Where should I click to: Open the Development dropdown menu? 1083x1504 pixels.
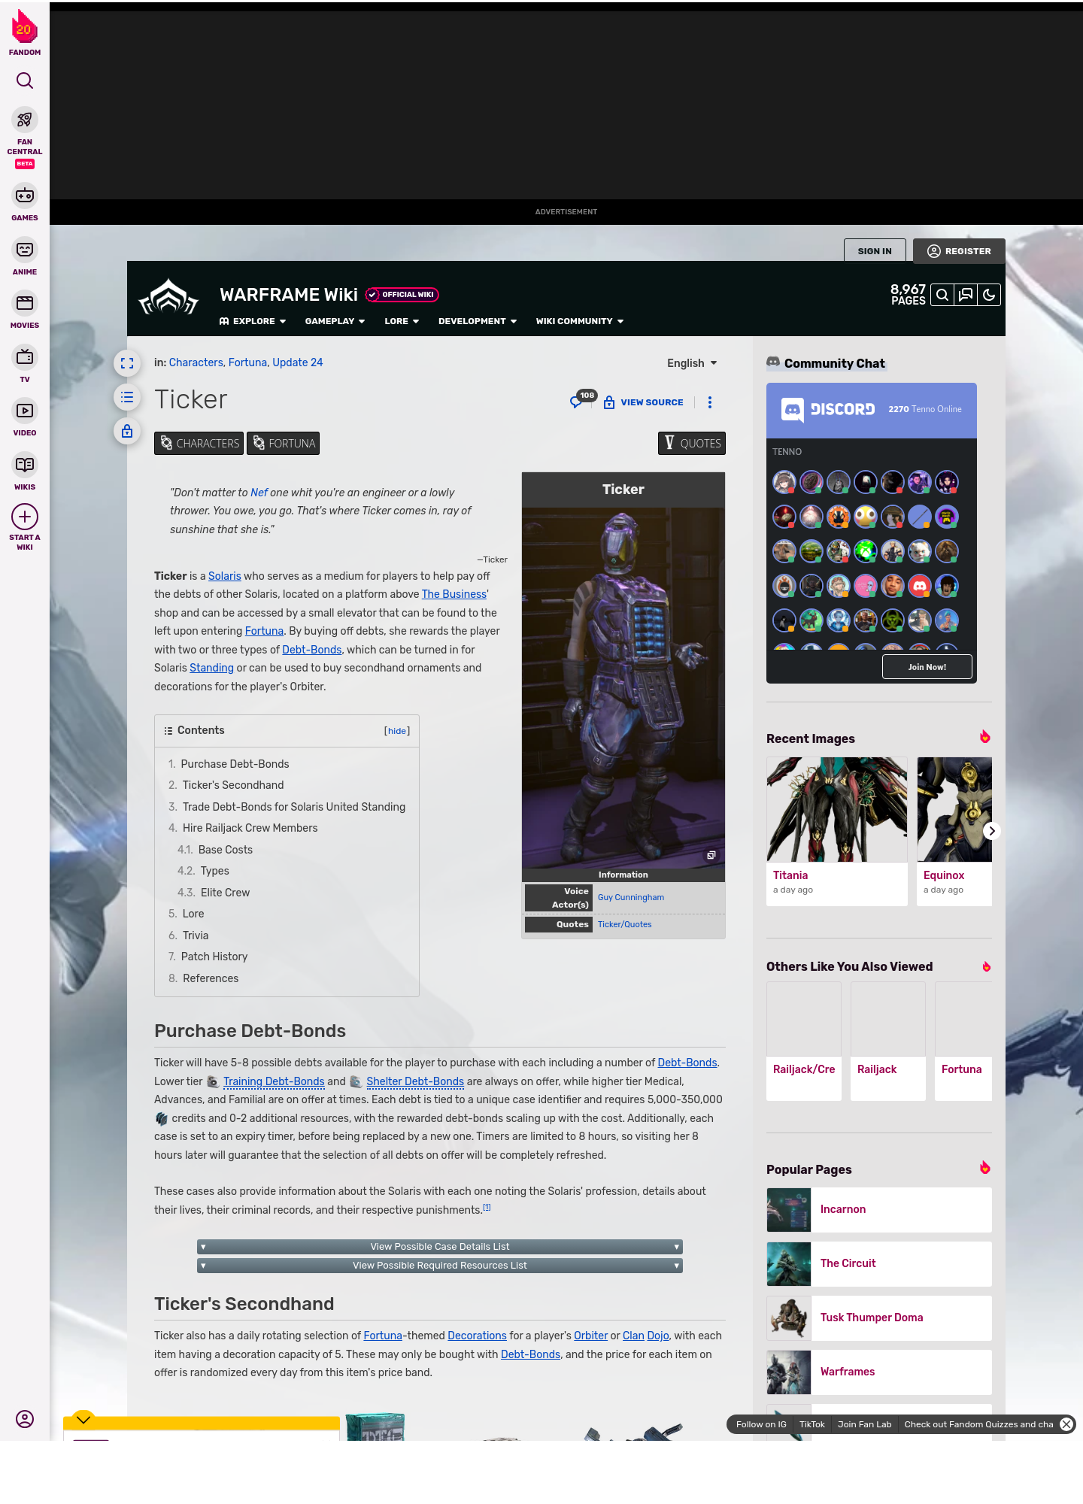pos(478,321)
